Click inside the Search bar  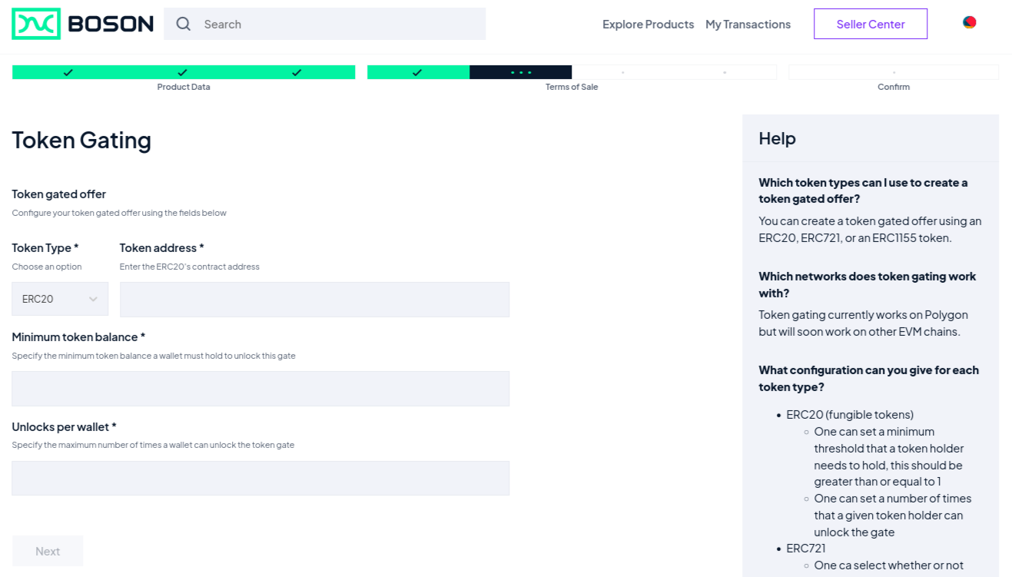click(x=323, y=24)
